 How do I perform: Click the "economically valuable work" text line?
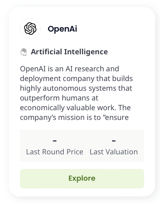click(75, 108)
